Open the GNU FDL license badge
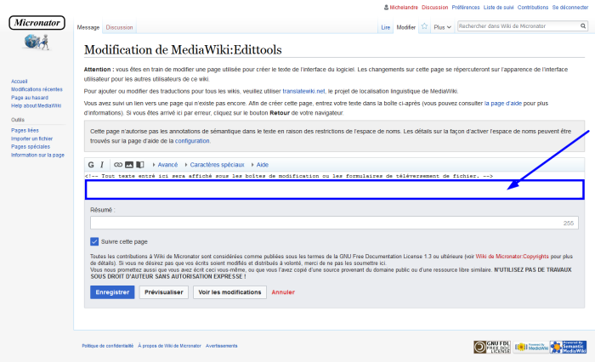The height and width of the screenshot is (362, 595). click(x=492, y=347)
